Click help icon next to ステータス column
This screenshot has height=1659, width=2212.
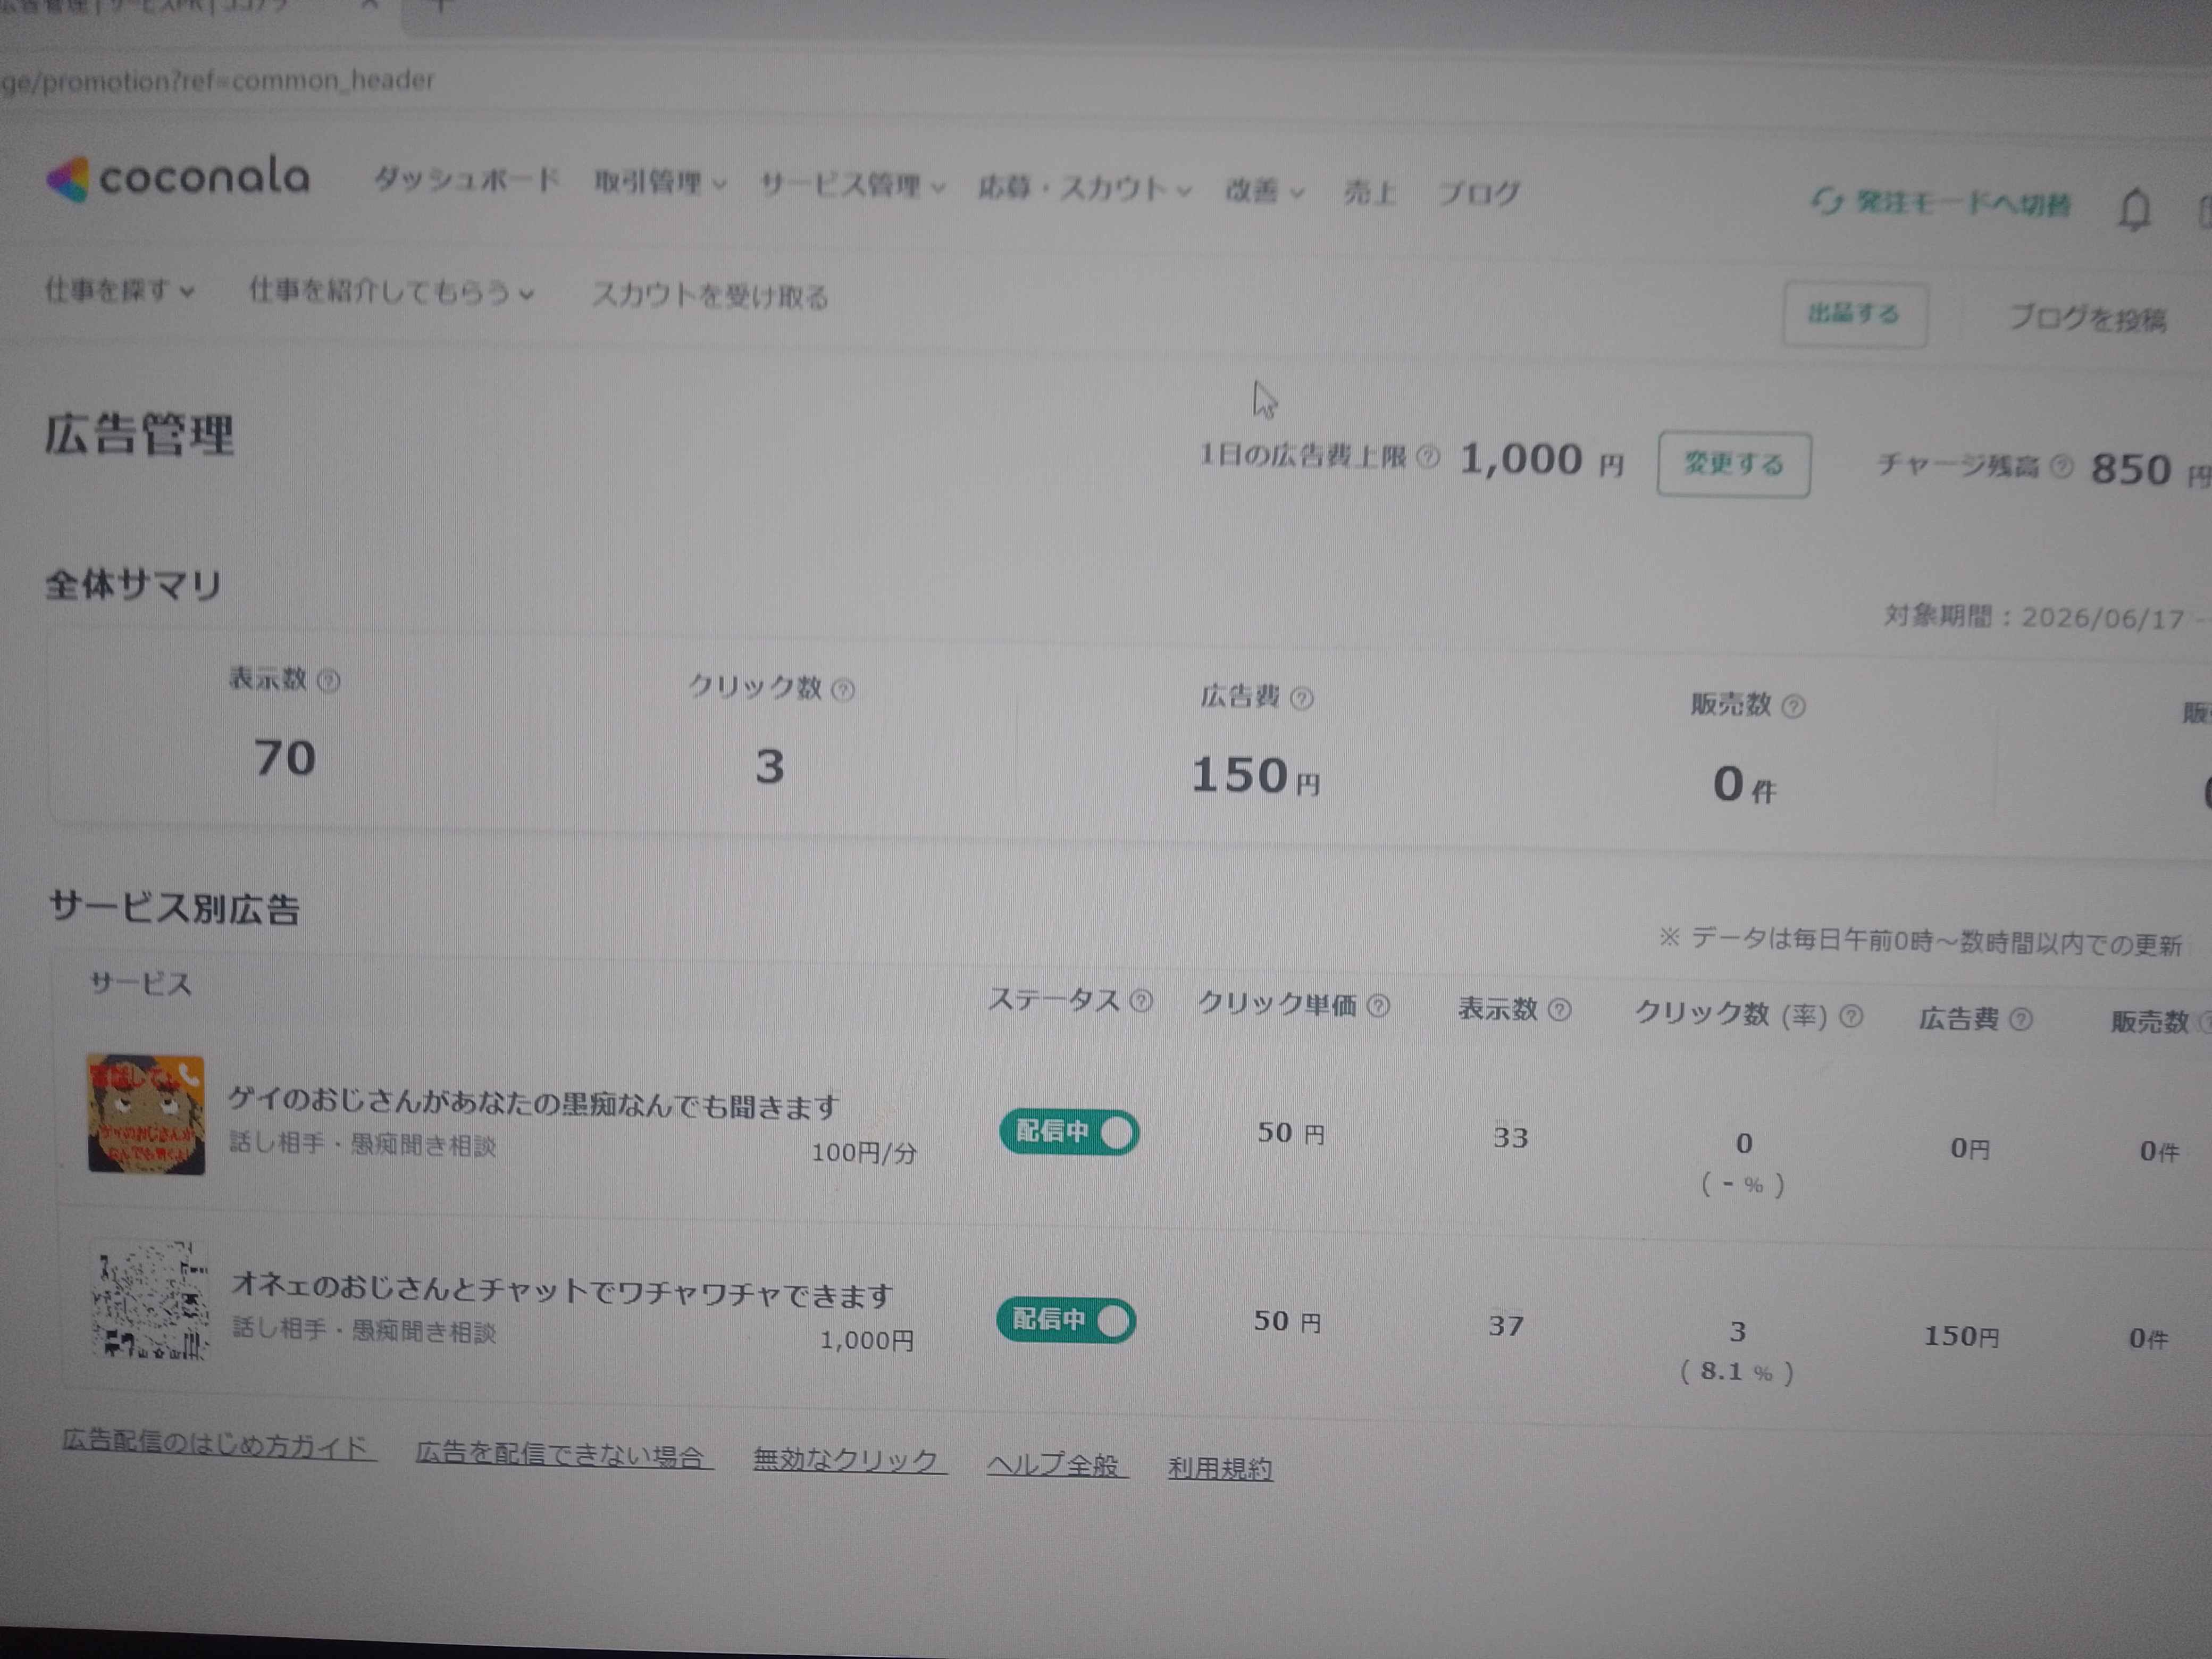click(1141, 1001)
